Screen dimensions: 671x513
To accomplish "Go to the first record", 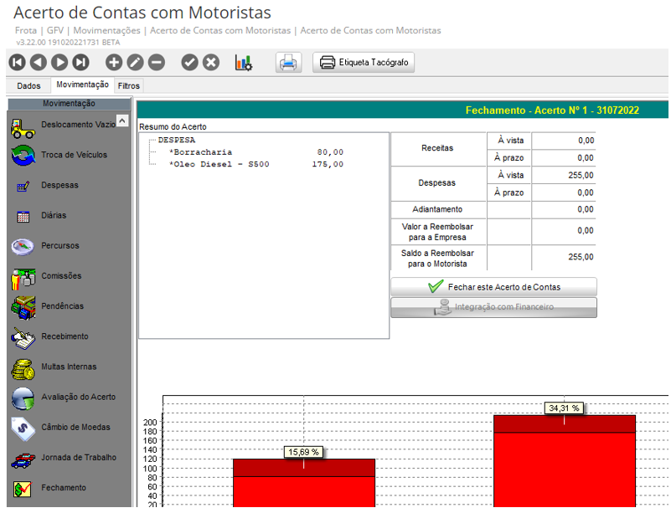I will [17, 62].
